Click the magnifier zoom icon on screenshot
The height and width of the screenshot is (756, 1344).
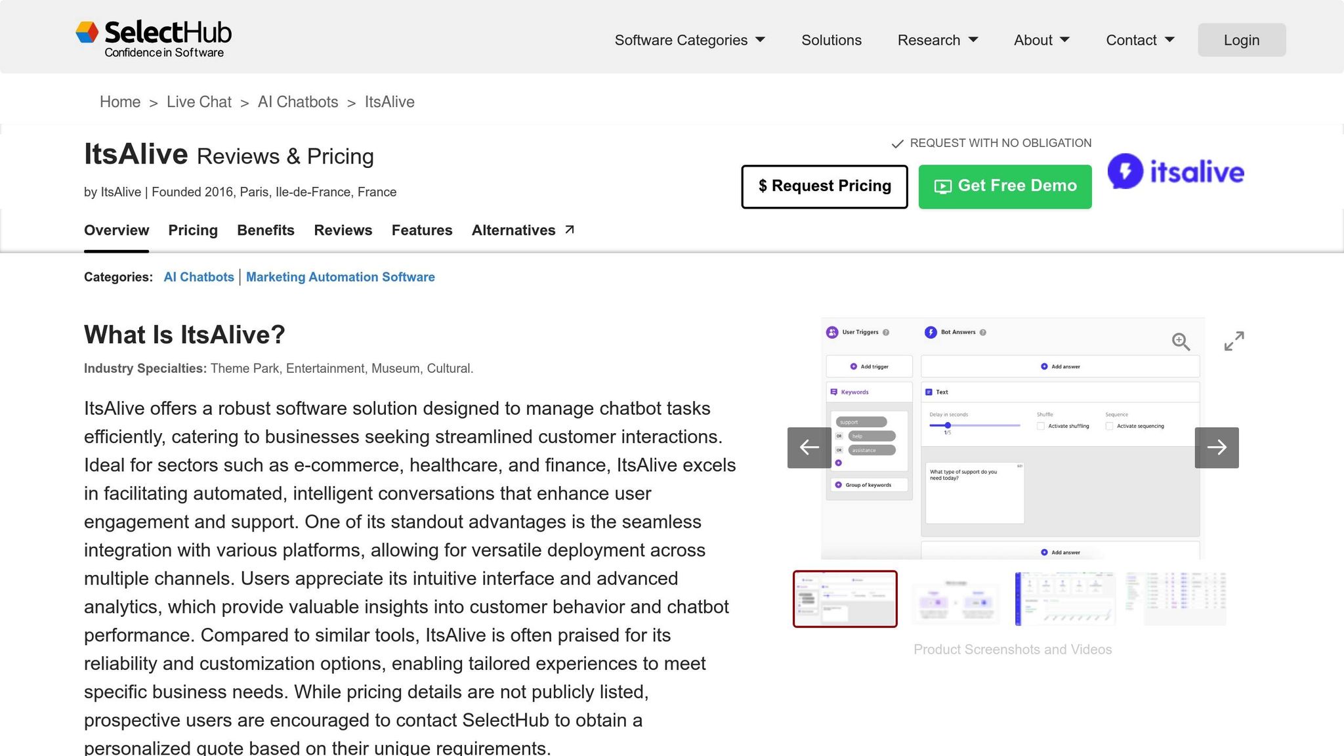[1181, 341]
